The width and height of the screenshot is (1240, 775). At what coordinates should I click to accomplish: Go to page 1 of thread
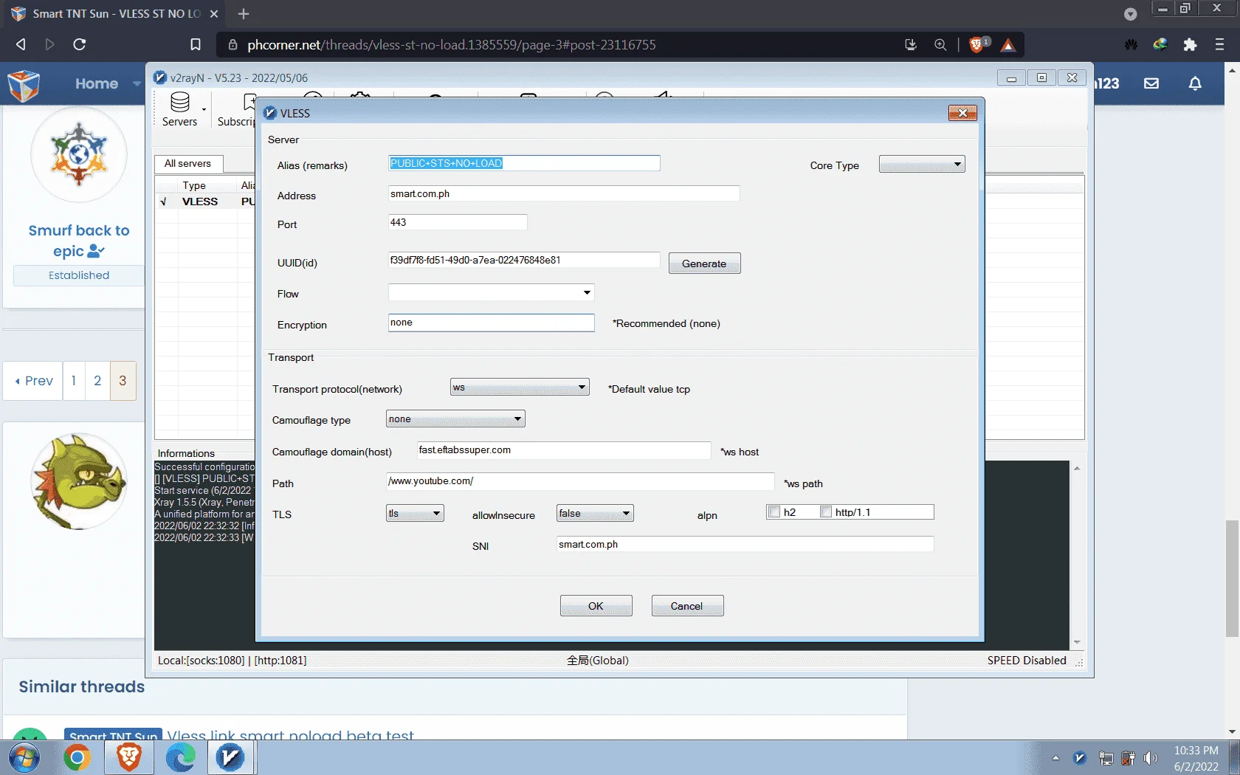pyautogui.click(x=74, y=381)
